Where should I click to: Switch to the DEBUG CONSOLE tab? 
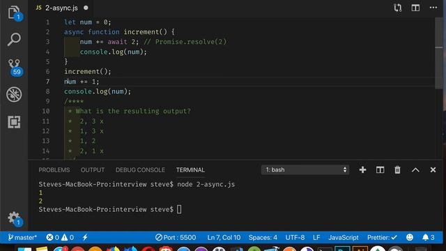click(140, 170)
